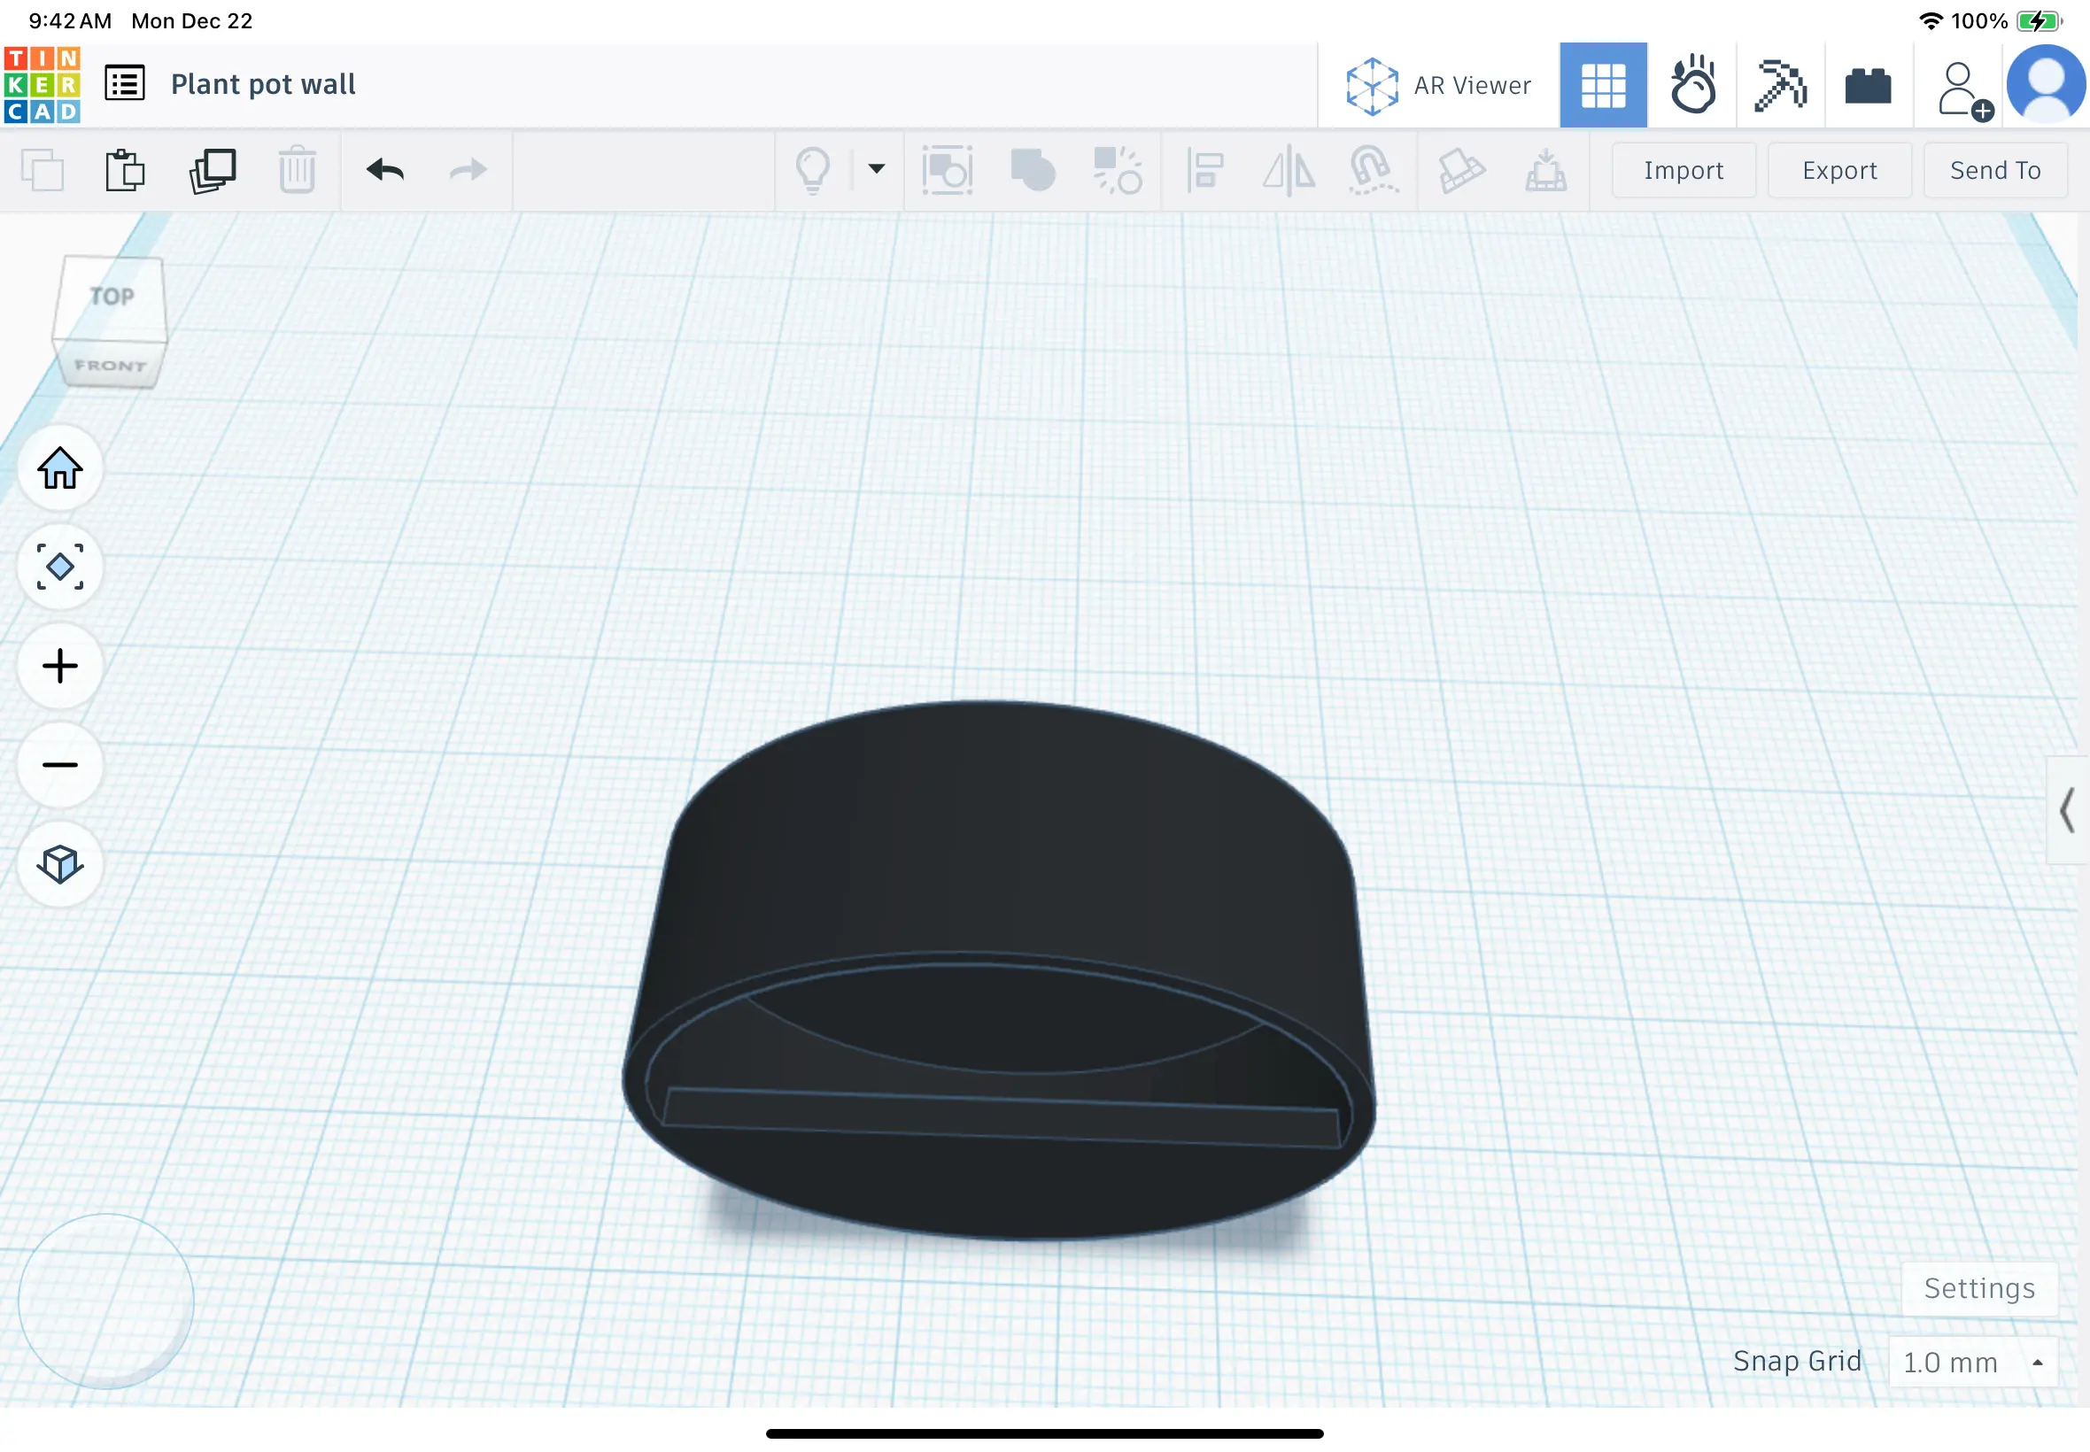Open the Minecraft pickaxe blocks view
Viewport: 2090px width, 1452px height.
tap(1781, 86)
